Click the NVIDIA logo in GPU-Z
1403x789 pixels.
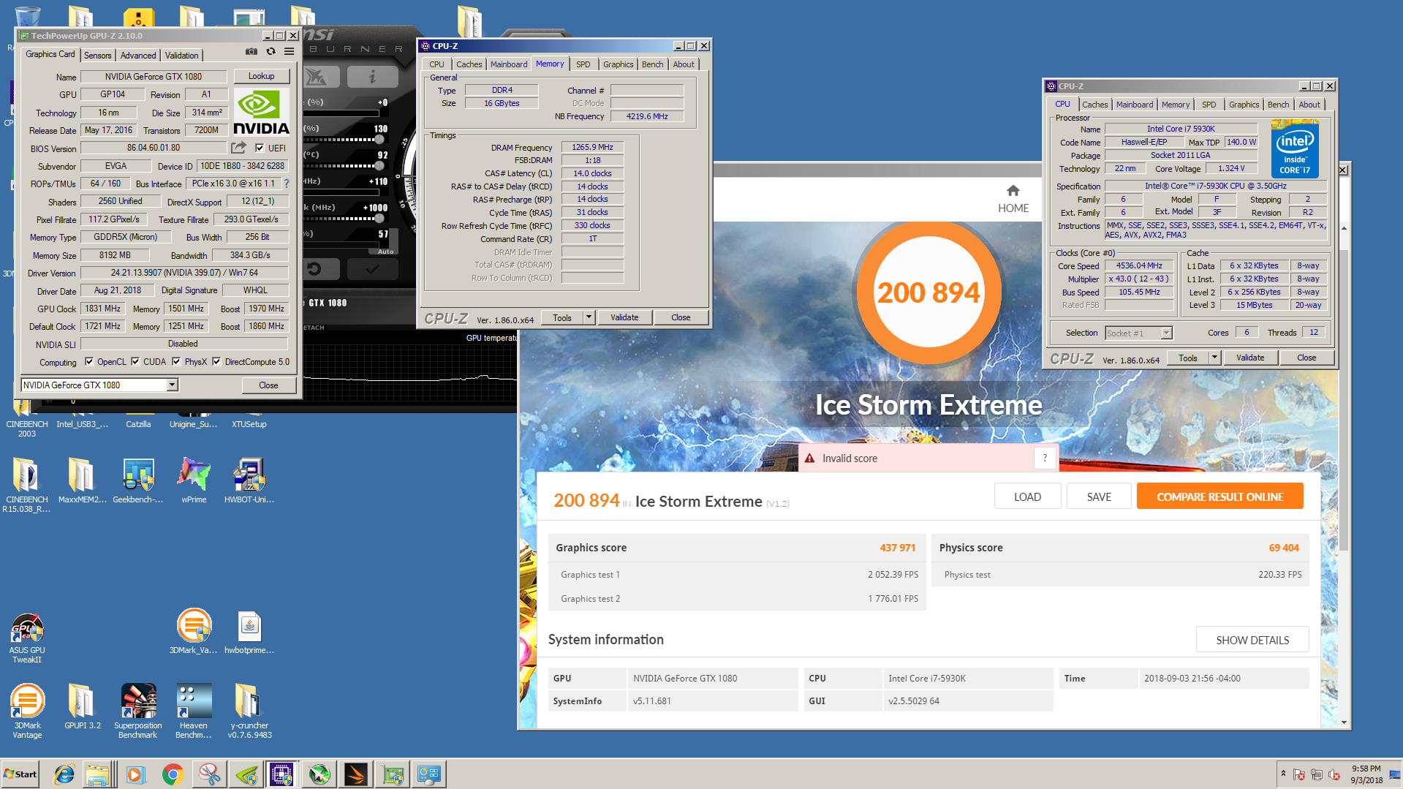[x=261, y=113]
